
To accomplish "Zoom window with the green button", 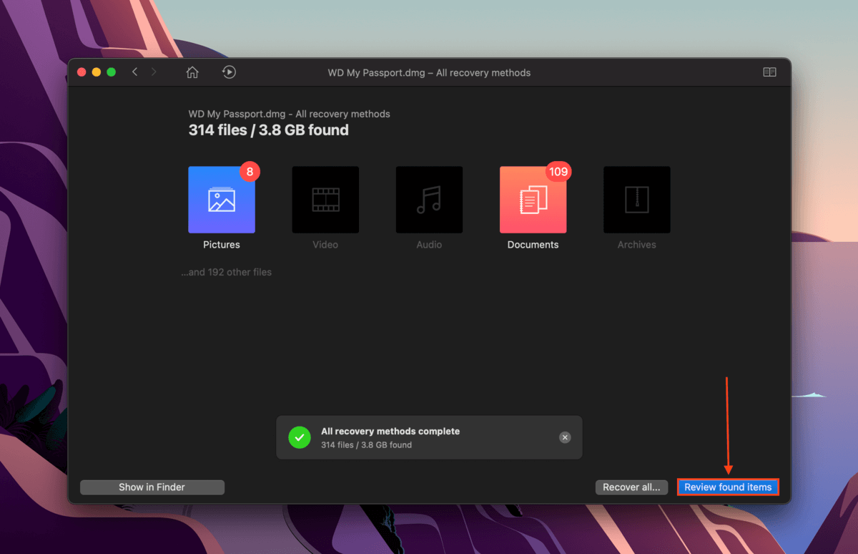I will coord(112,72).
